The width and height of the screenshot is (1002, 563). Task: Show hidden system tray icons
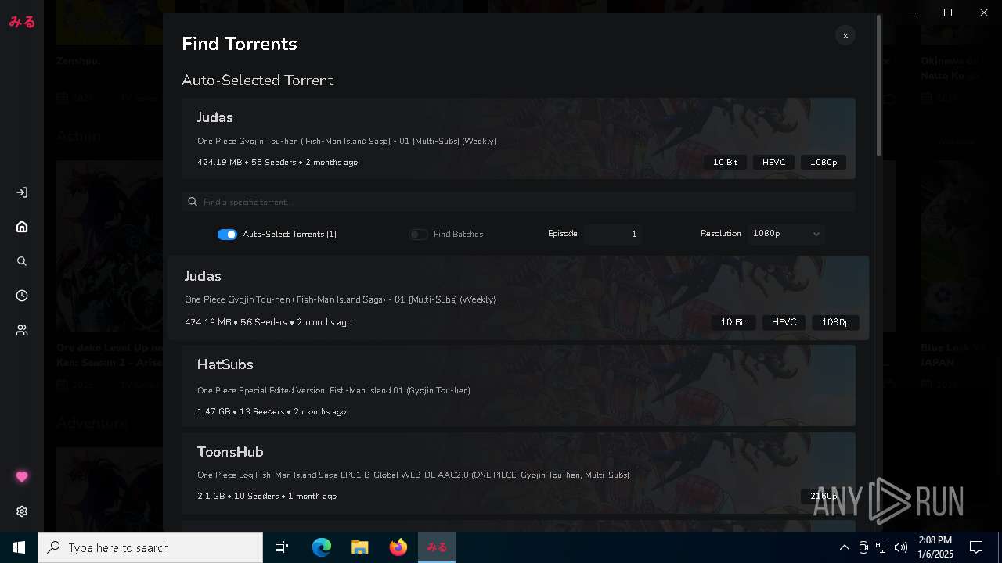coord(844,547)
